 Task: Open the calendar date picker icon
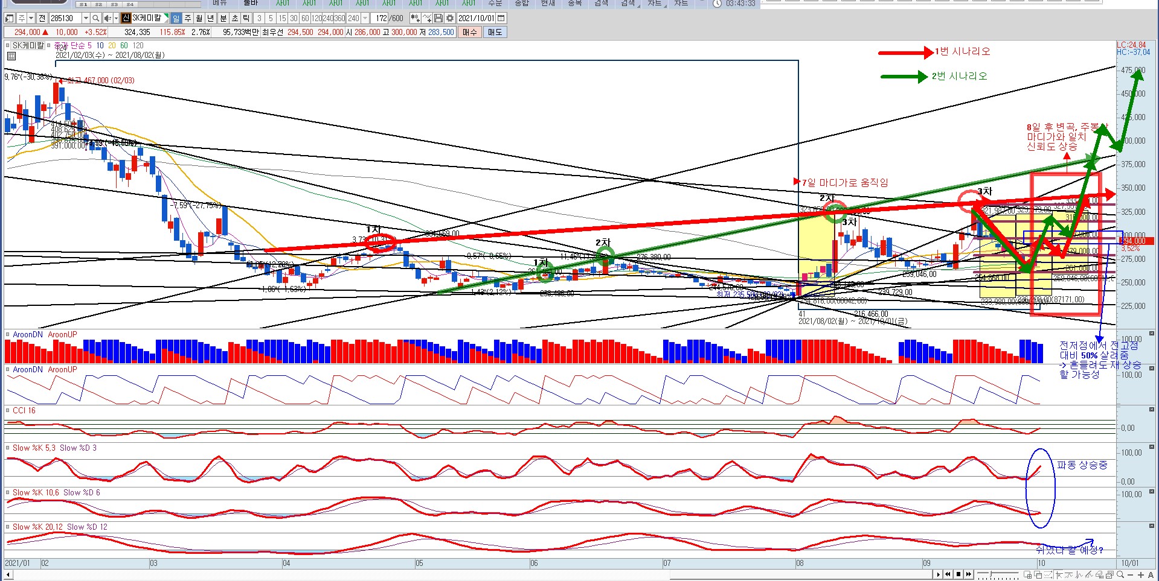click(501, 18)
